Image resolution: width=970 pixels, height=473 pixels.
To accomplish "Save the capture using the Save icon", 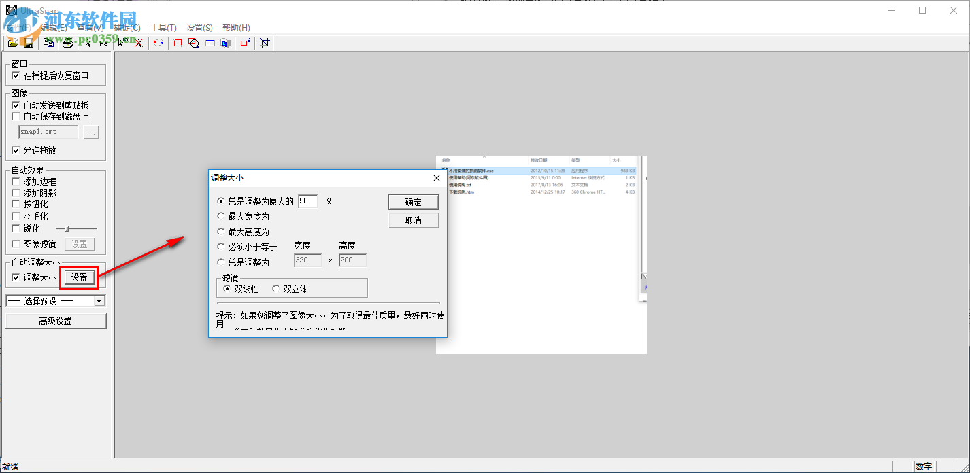I will (x=28, y=41).
